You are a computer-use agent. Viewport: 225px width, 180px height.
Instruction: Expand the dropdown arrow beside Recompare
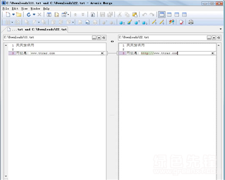(x=34, y=15)
